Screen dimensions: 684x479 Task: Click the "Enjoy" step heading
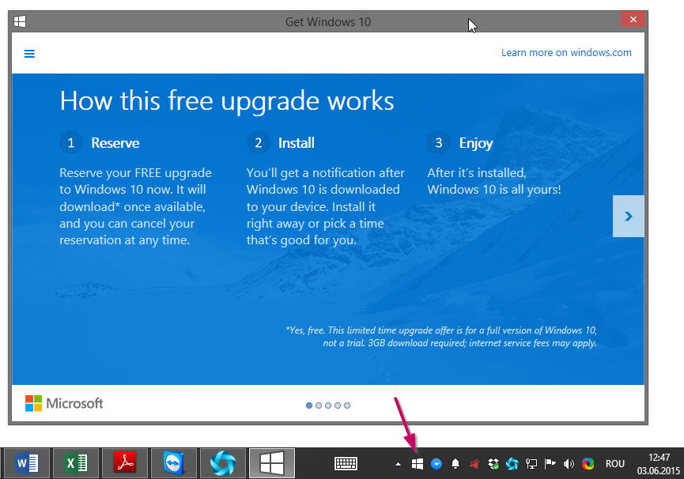click(x=476, y=143)
